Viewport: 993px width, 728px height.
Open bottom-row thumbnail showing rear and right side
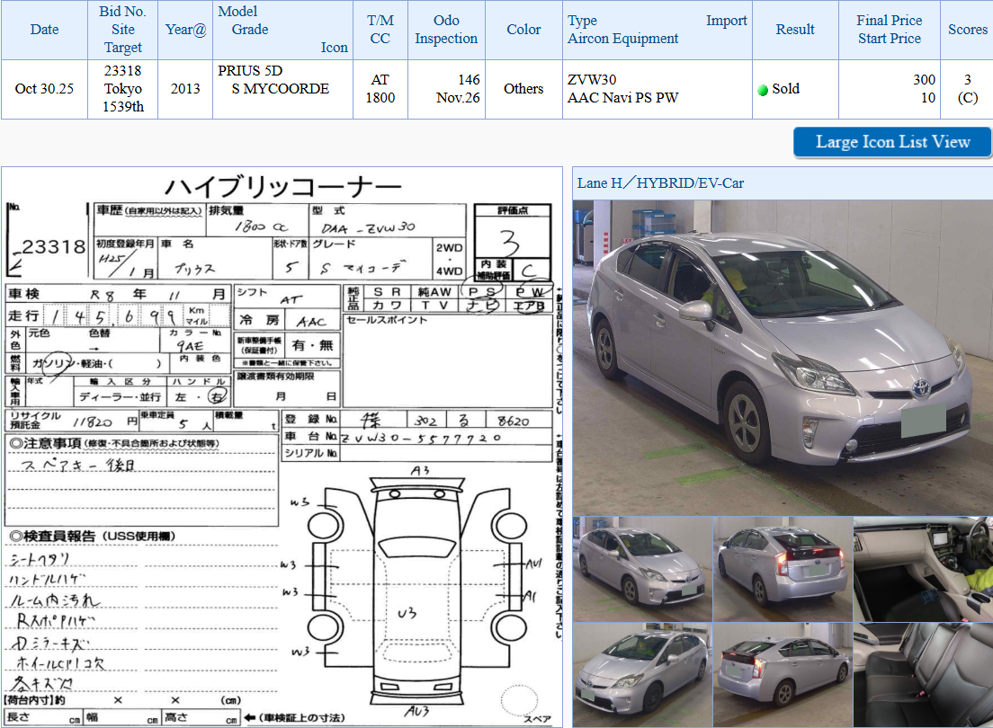[x=783, y=675]
